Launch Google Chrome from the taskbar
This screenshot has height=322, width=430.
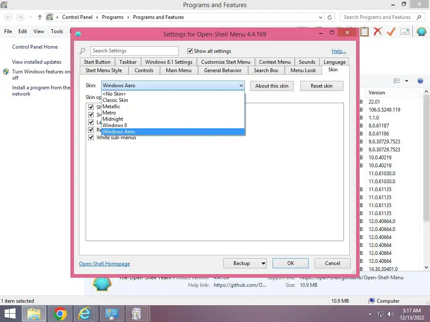(60, 314)
